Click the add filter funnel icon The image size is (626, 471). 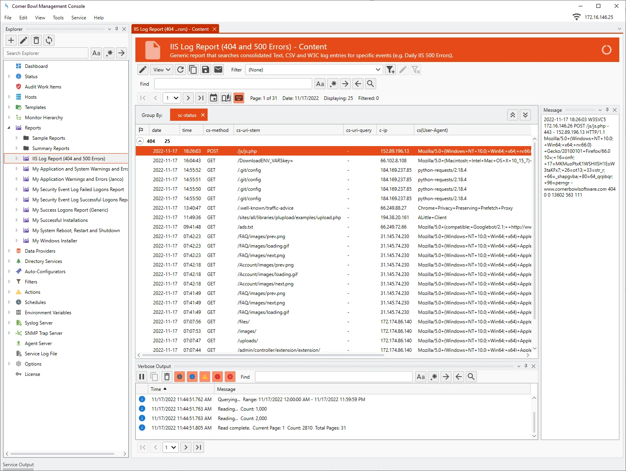(390, 70)
